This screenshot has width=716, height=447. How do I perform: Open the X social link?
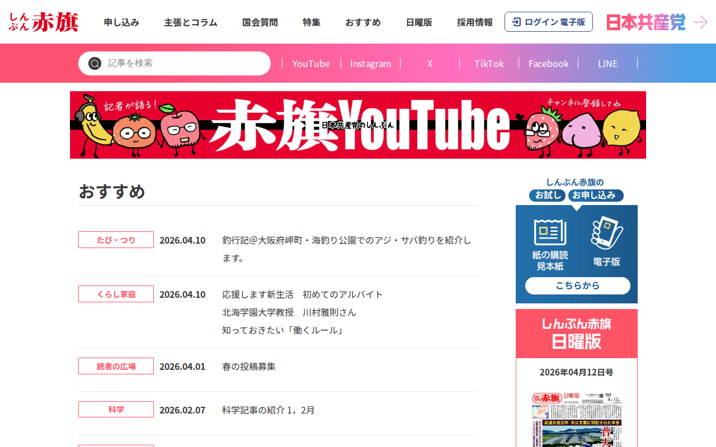click(x=430, y=63)
